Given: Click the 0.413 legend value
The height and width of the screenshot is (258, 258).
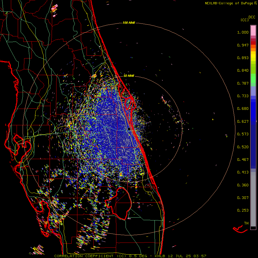Looking at the screenshot, I should point(243,172).
